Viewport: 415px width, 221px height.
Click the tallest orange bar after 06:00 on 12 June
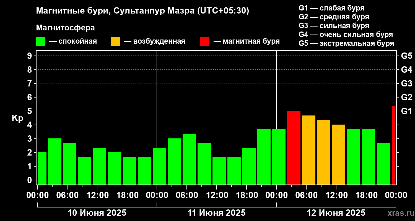pos(309,150)
